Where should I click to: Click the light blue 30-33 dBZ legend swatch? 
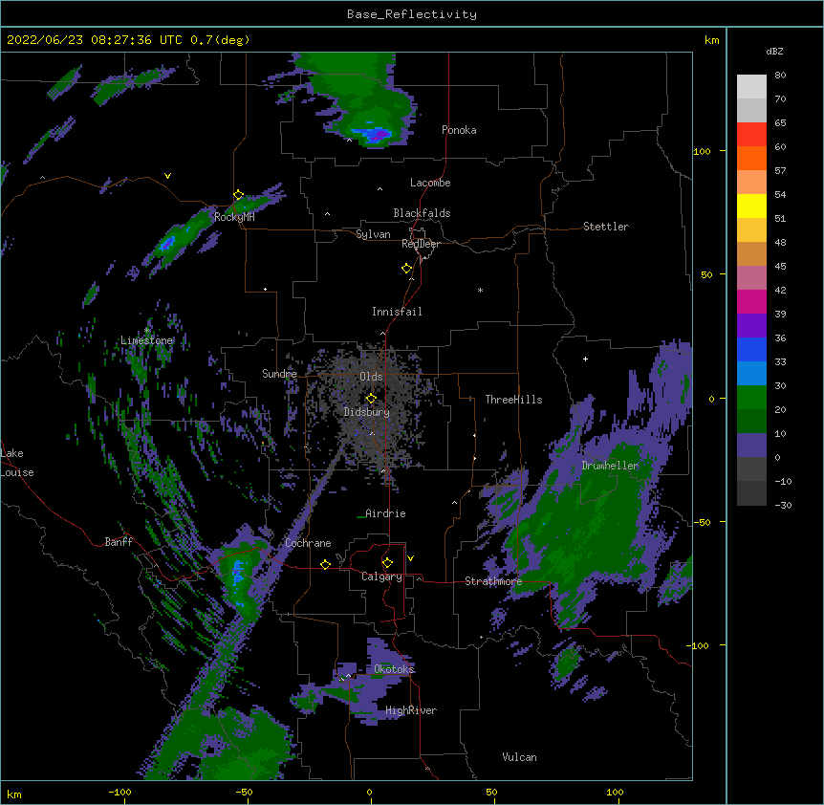[x=751, y=373]
